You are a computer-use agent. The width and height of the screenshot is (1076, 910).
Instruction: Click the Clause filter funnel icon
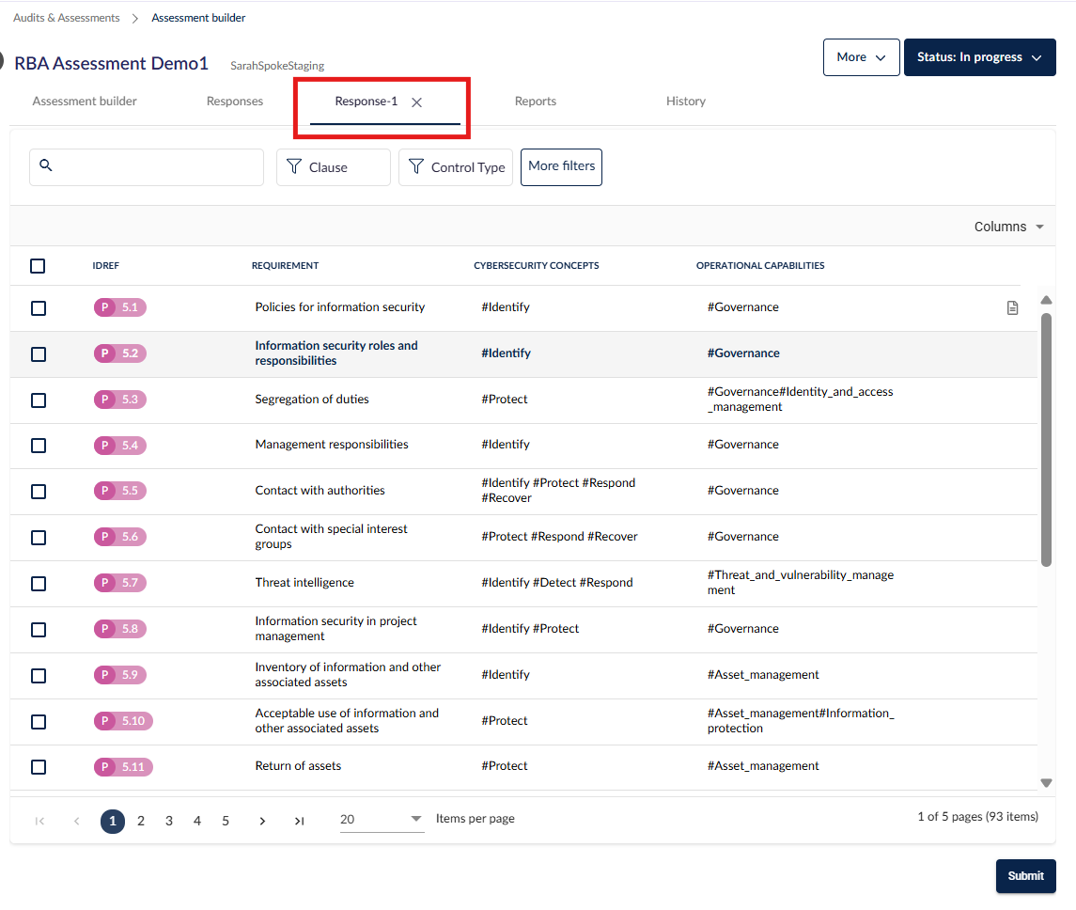(x=294, y=166)
